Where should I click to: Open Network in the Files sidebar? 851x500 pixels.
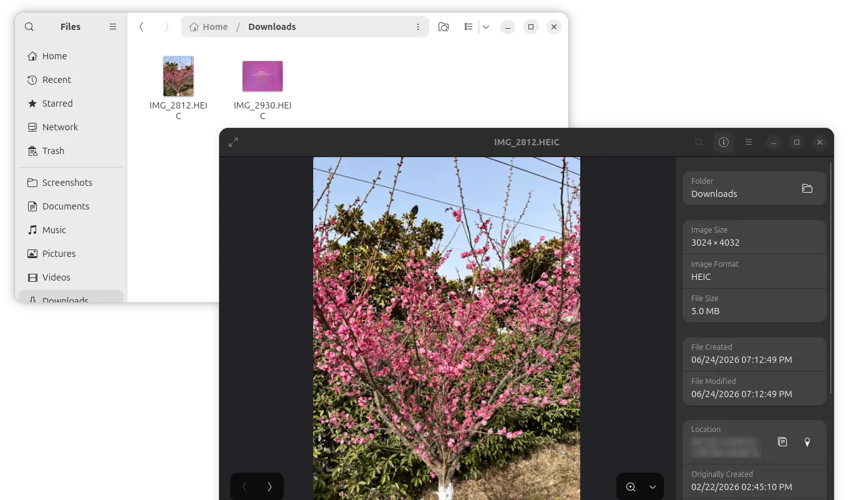71,127
